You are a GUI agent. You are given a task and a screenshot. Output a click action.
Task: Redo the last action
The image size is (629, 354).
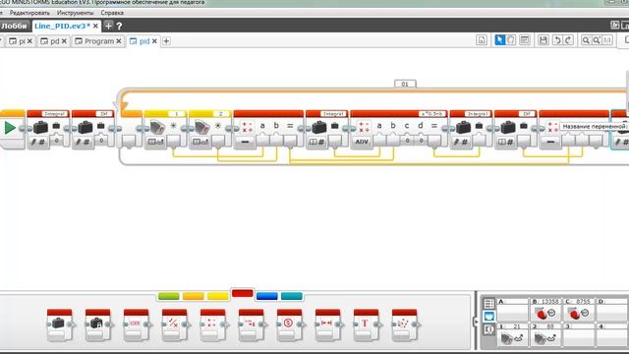(568, 39)
